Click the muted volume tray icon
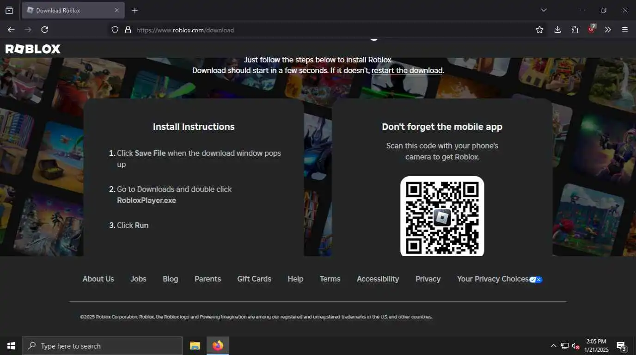636x355 pixels. [576, 346]
